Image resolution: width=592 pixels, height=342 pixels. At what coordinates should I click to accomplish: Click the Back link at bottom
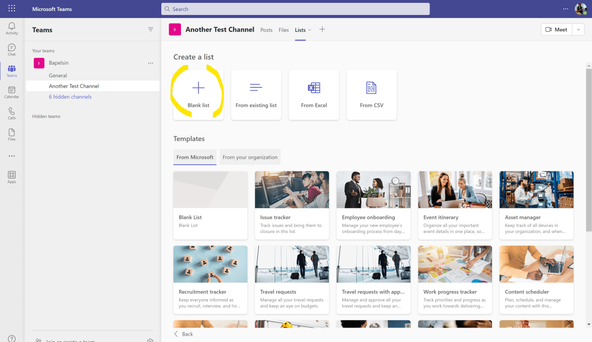(184, 334)
